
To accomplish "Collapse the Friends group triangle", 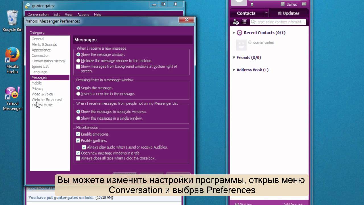I will tap(234, 58).
